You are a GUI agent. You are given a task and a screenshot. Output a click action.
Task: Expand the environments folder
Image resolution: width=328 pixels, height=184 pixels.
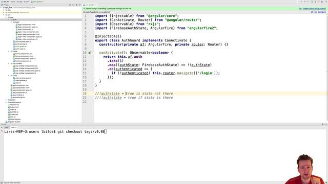click(6, 102)
